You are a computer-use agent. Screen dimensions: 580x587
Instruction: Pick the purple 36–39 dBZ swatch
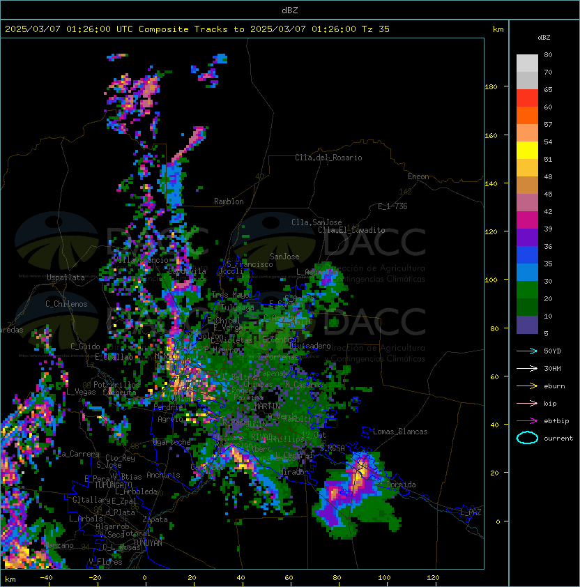click(527, 237)
